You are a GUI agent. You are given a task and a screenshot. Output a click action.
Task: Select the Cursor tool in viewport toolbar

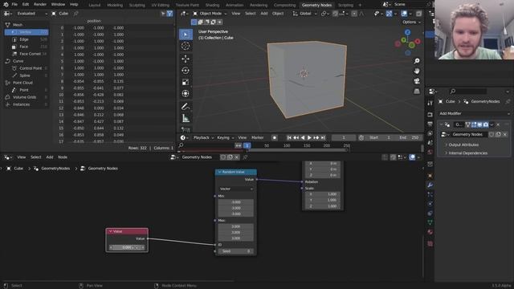pos(186,47)
